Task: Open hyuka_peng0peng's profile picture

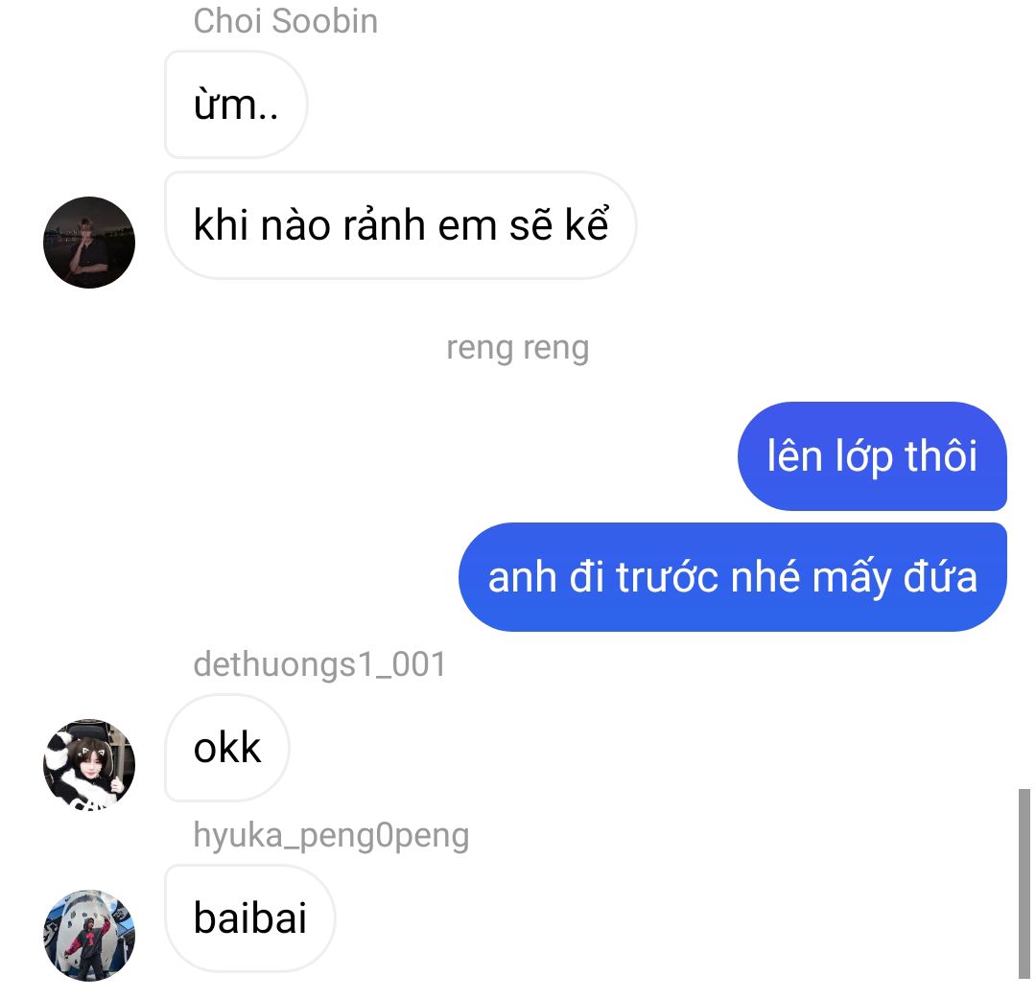Action: coord(89,936)
